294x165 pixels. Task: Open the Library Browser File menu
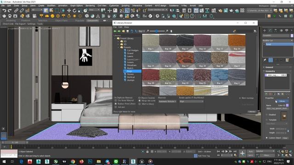coord(115,27)
